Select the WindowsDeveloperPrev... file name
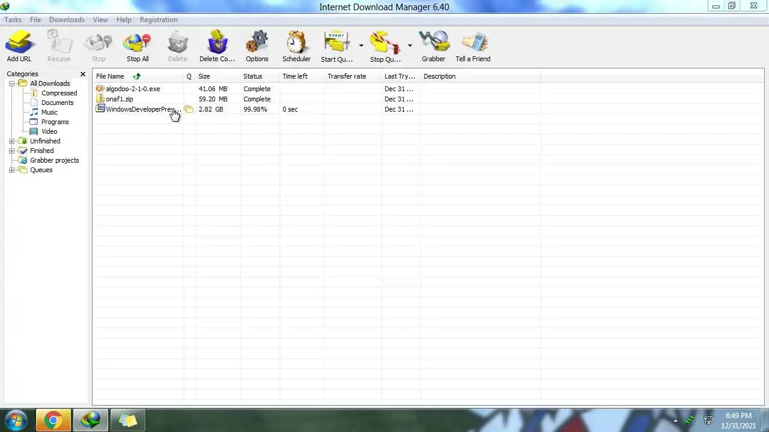The width and height of the screenshot is (769, 432). [143, 109]
